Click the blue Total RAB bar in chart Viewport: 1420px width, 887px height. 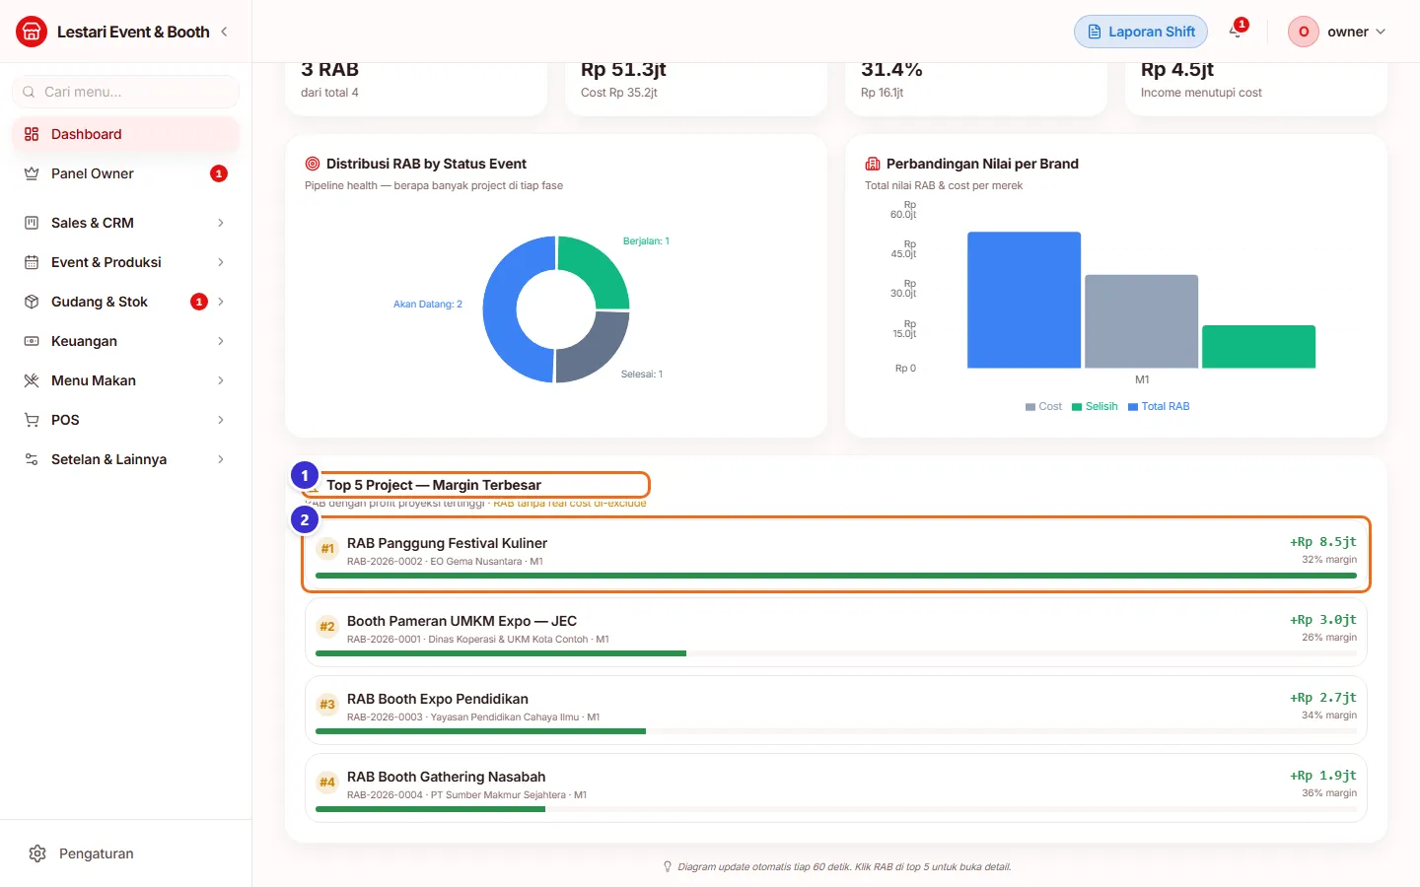coord(1024,300)
